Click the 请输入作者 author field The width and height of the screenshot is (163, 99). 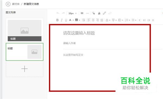pyautogui.click(x=70, y=43)
